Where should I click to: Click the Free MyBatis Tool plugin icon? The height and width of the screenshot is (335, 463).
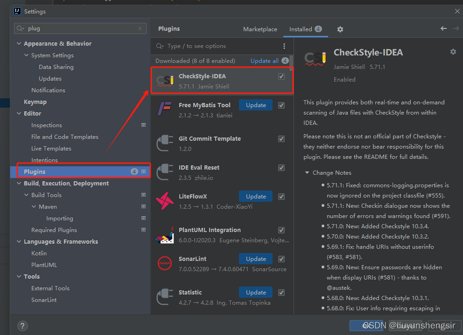pyautogui.click(x=165, y=109)
